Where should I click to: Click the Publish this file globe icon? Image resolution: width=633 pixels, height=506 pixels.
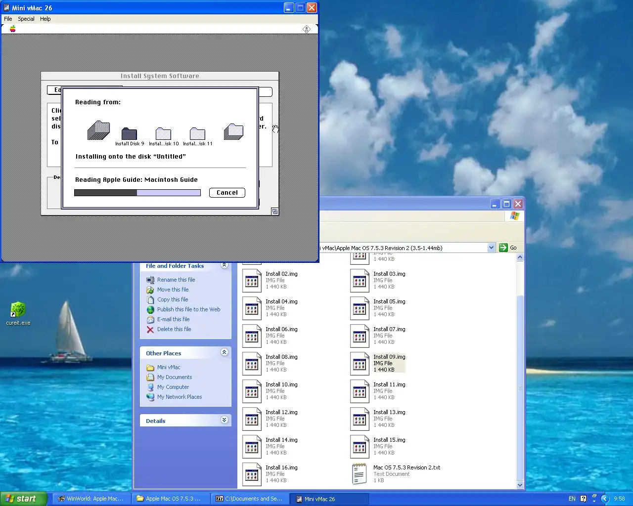pos(150,310)
